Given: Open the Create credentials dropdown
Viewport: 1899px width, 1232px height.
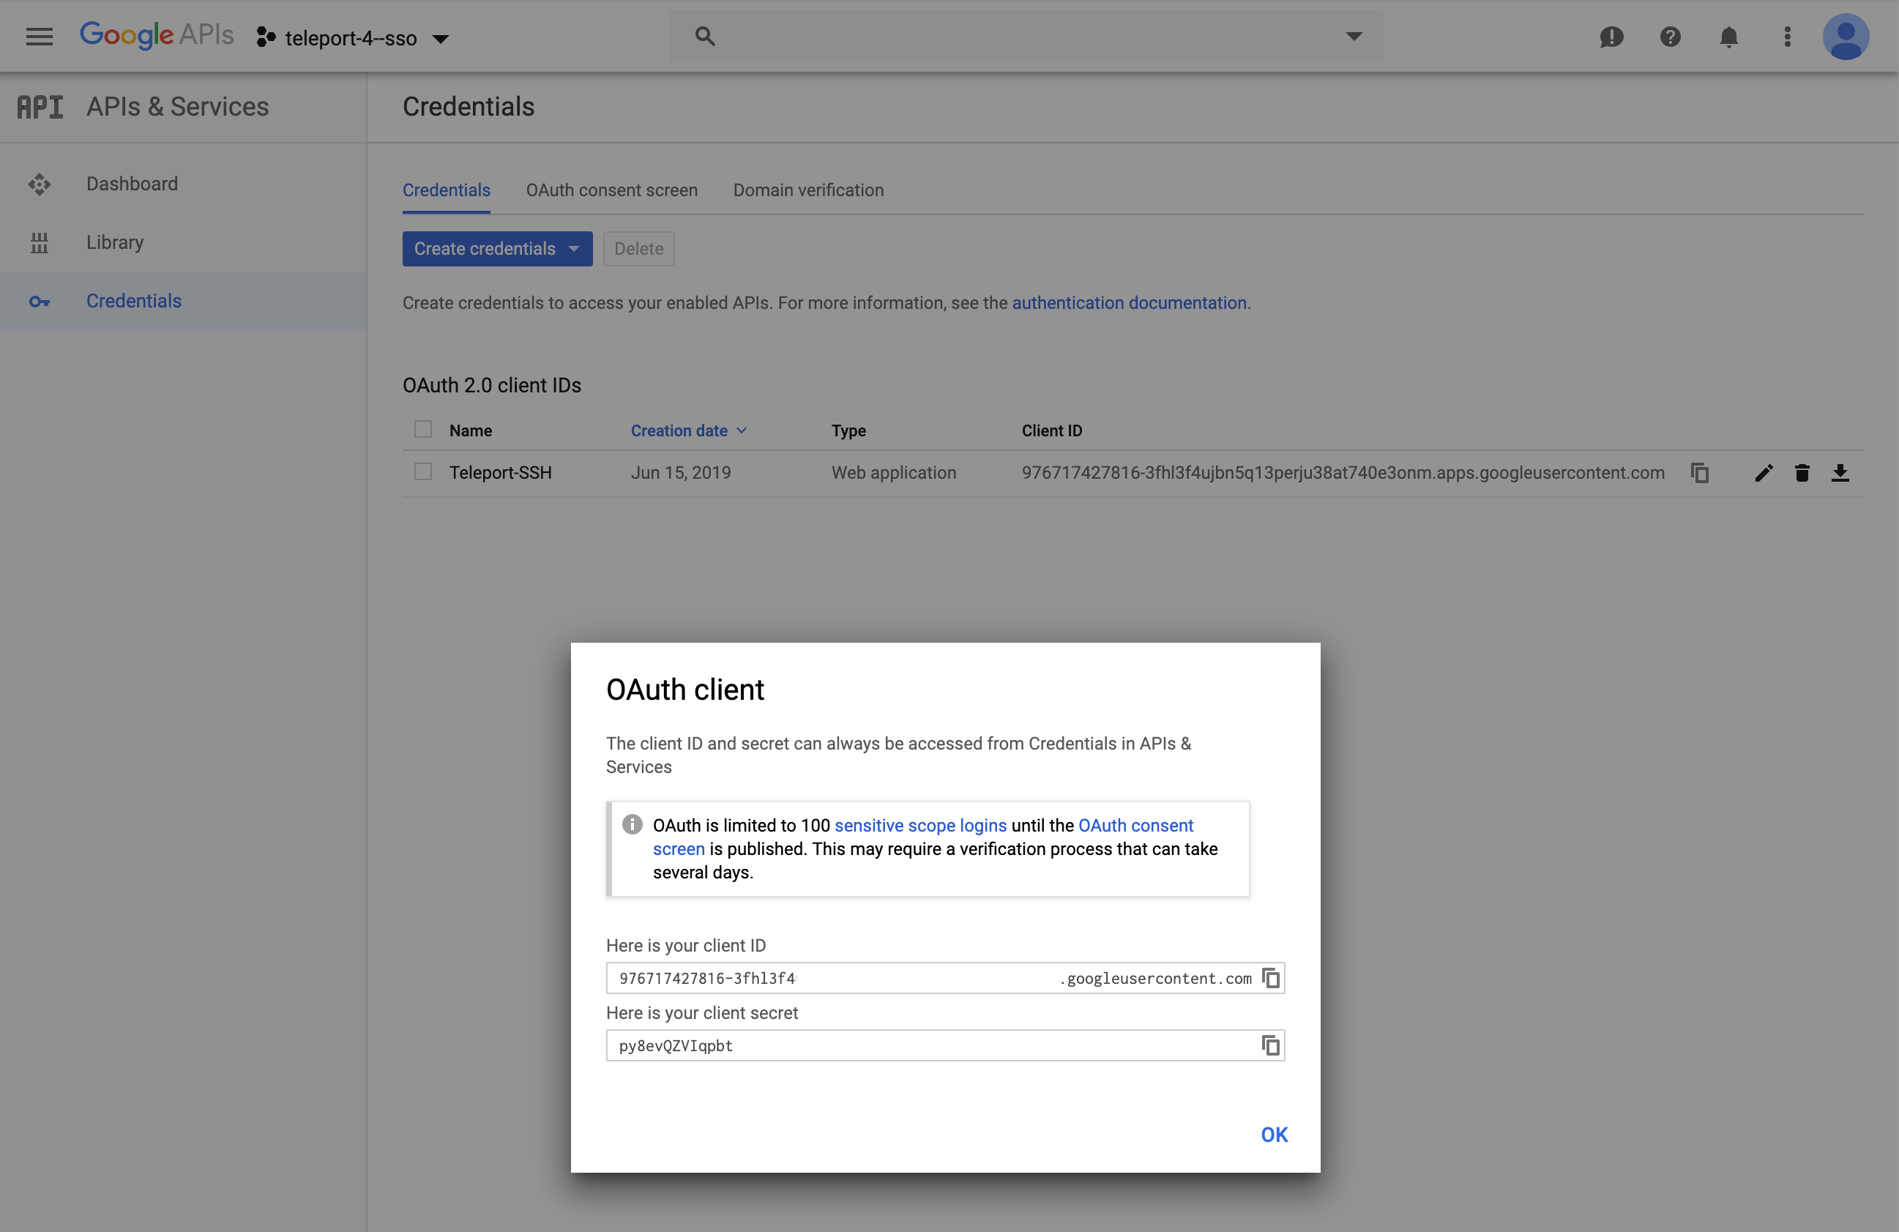Looking at the screenshot, I should 497,249.
